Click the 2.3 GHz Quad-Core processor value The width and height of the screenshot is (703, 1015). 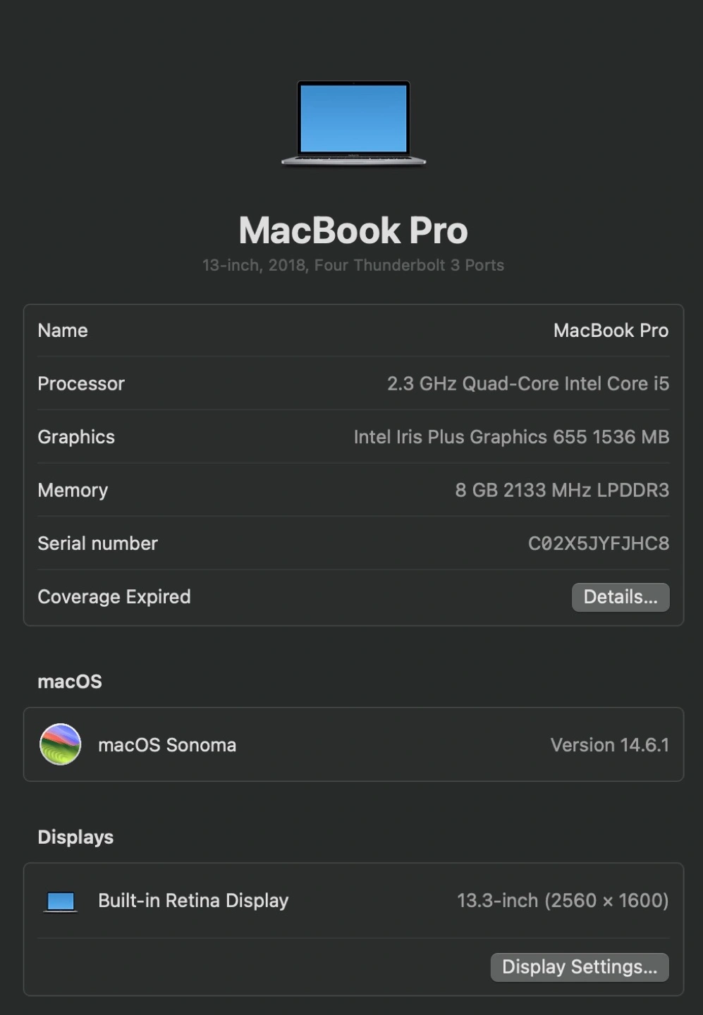(x=527, y=383)
